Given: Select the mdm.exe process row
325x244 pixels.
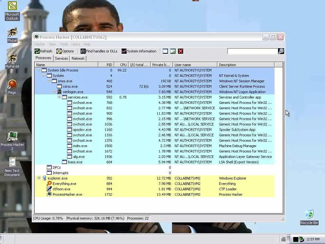Looking at the screenshot, I should click(155, 146).
